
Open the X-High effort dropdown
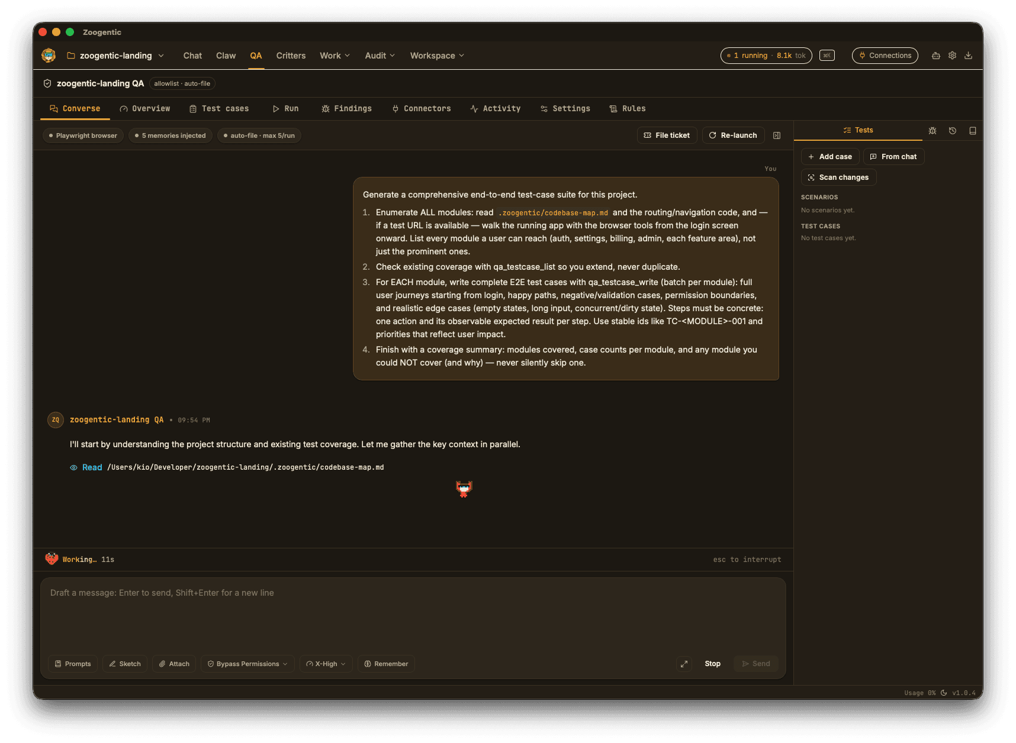pyautogui.click(x=326, y=664)
